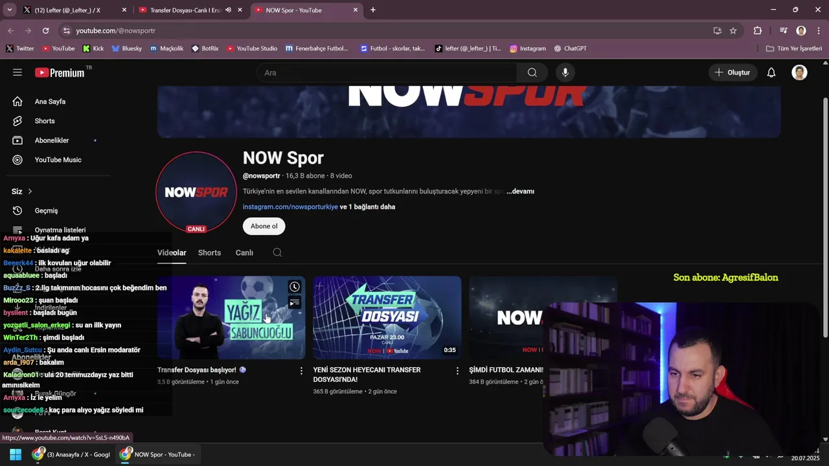This screenshot has height=466, width=829.
Task: Open instagram.com/nowsporturkiye link
Action: click(290, 207)
